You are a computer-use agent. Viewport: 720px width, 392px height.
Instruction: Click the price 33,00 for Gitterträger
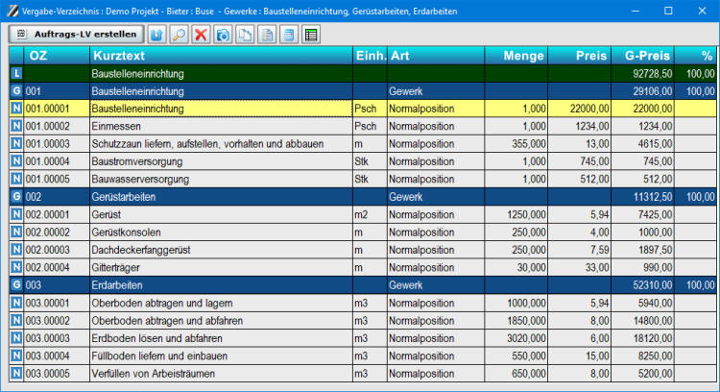click(580, 267)
